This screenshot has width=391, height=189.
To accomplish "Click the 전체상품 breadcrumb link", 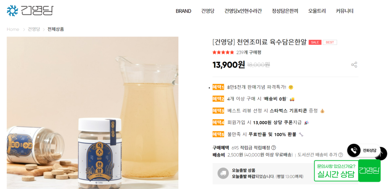I will click(56, 29).
